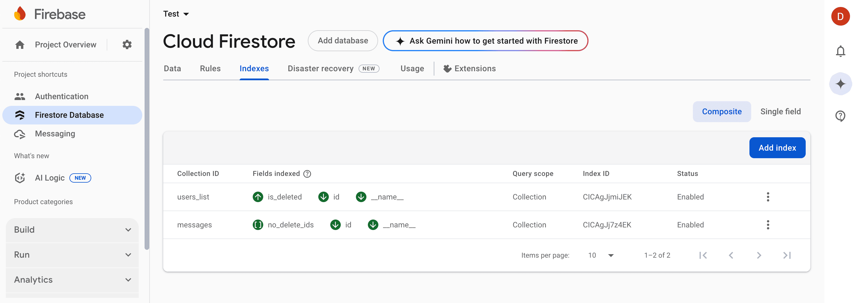Open the Gemini assistant sparkle icon

[841, 84]
